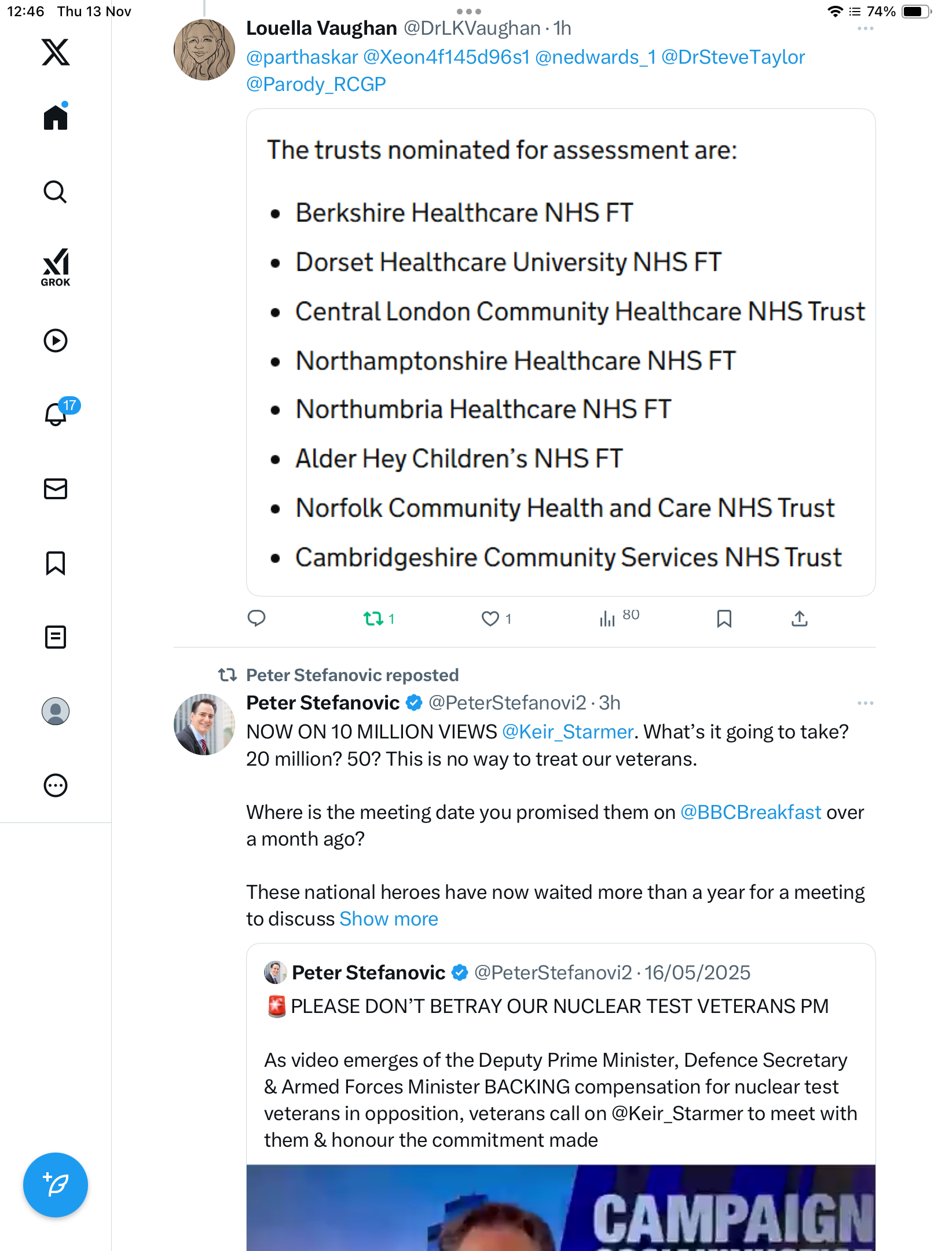The image size is (938, 1251).
Task: Open the nominated trusts list image
Action: point(560,352)
